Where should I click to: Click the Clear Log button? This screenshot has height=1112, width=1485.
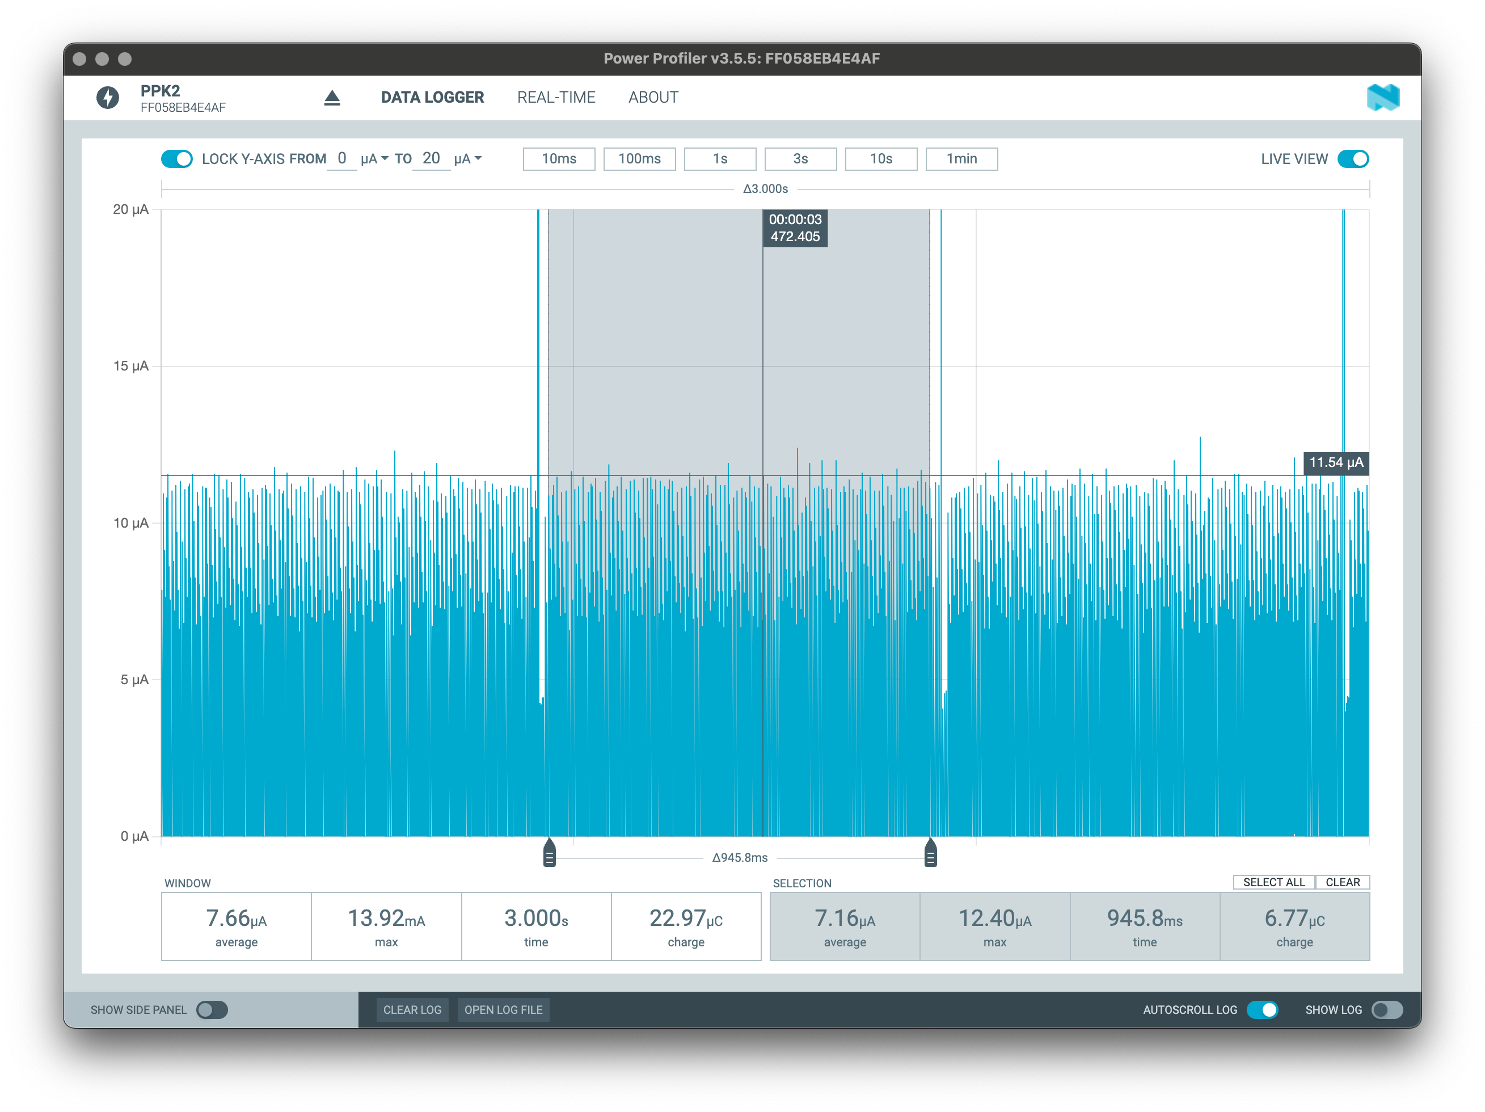tap(412, 1010)
